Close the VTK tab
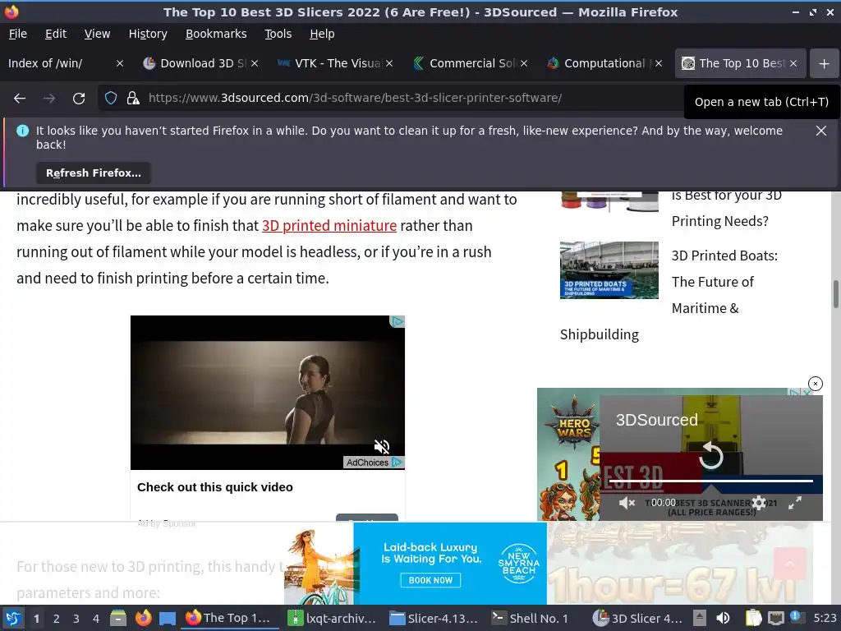This screenshot has width=841, height=631. tap(389, 63)
